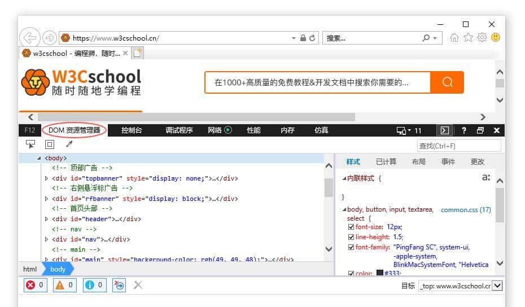The width and height of the screenshot is (525, 307).
Task: Click the orange search button on W3Cschool
Action: 447,82
